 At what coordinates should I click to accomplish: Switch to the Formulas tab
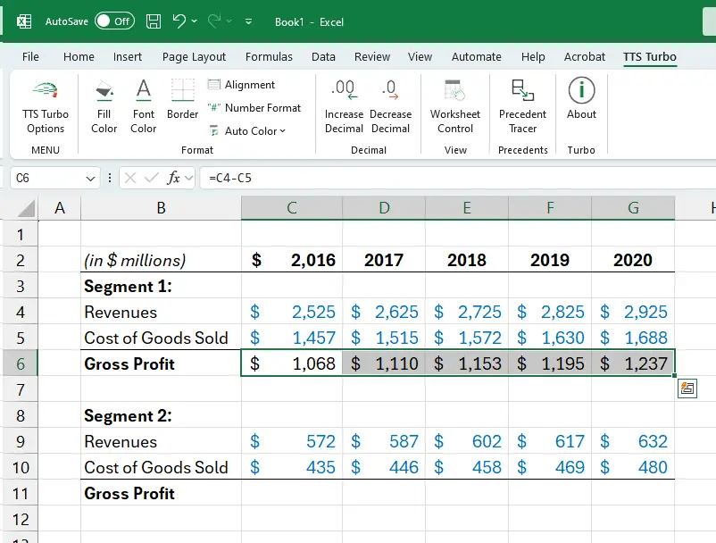point(269,56)
